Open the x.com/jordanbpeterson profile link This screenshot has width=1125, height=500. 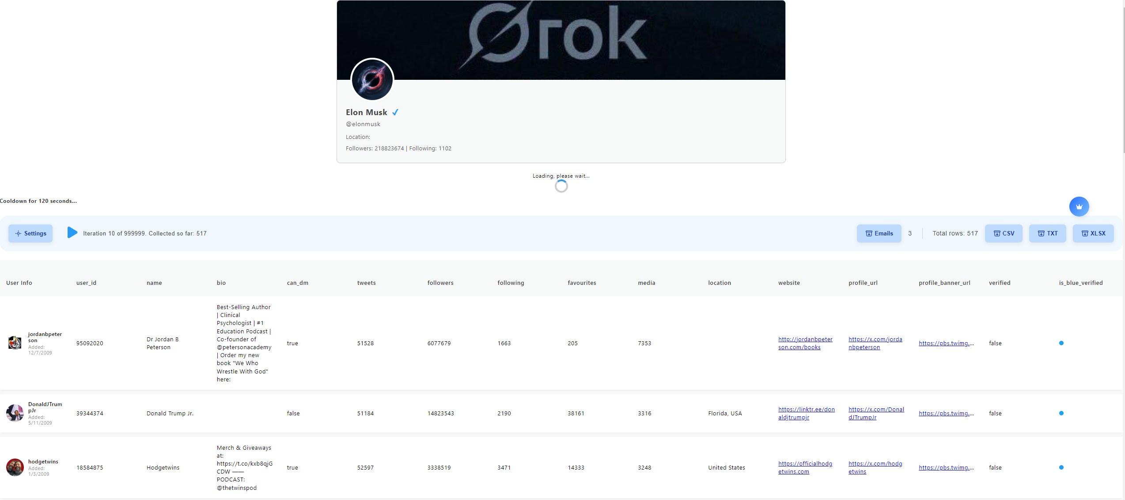pyautogui.click(x=875, y=343)
